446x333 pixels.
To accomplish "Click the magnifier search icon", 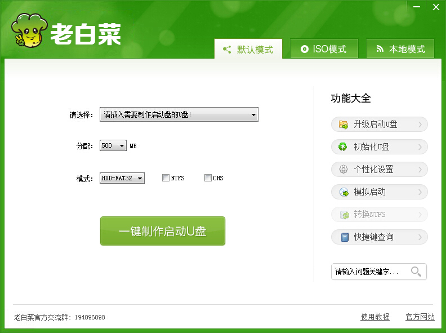I will click(416, 272).
